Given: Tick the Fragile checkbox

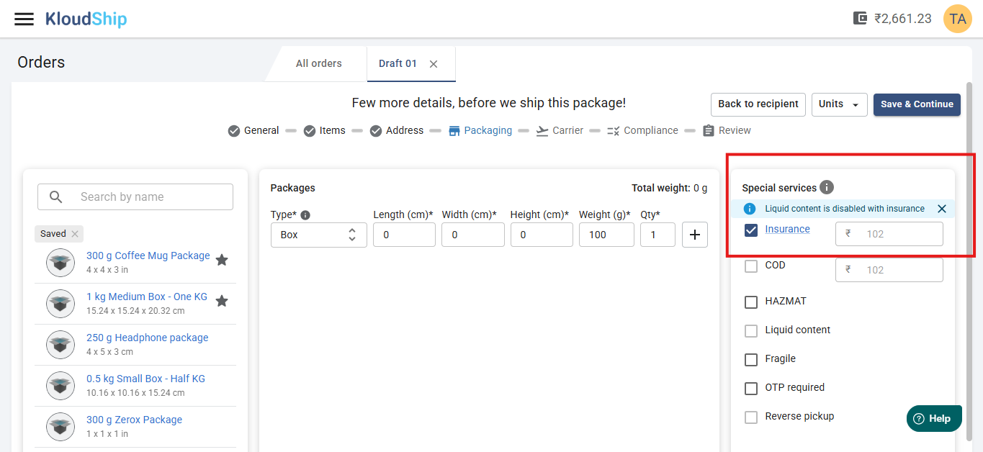Looking at the screenshot, I should coord(751,360).
